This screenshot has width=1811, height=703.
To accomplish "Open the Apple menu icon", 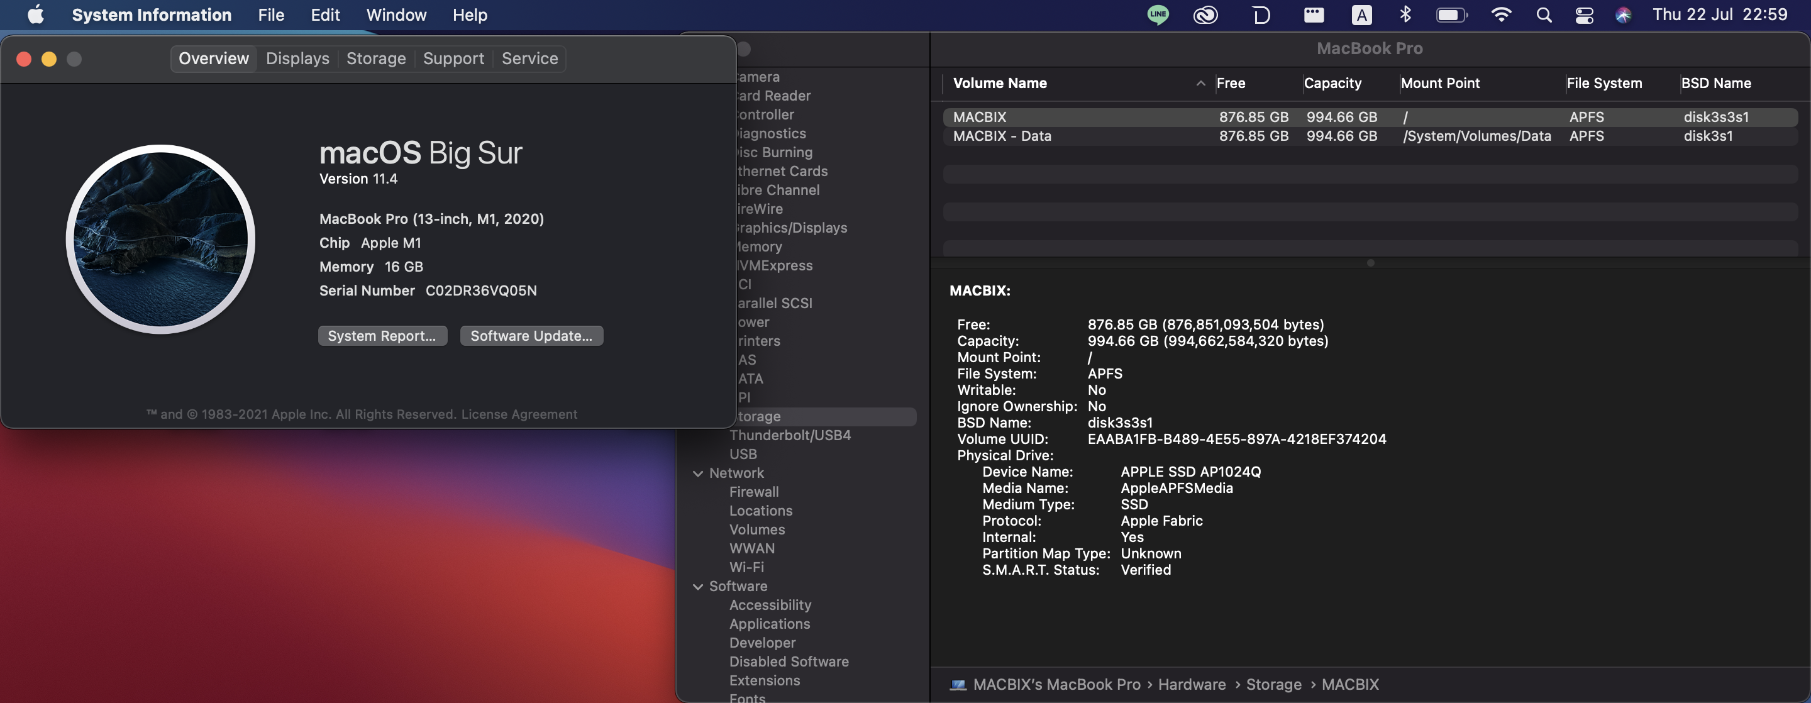I will pos(35,14).
